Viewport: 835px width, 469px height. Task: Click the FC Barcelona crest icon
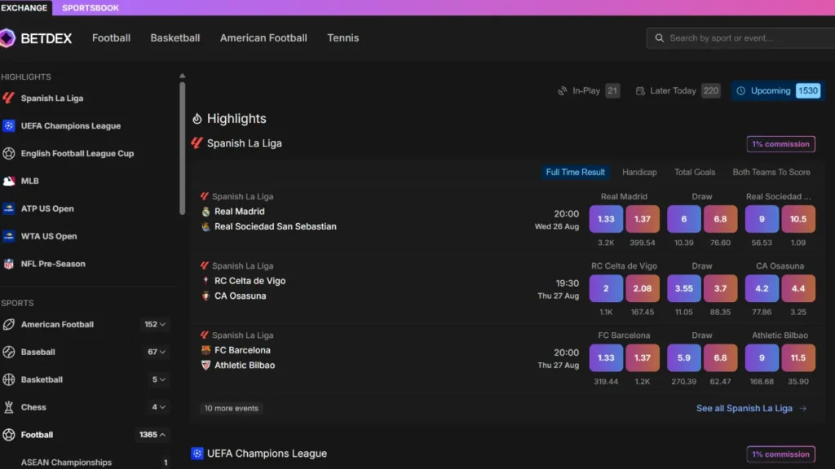pyautogui.click(x=205, y=350)
